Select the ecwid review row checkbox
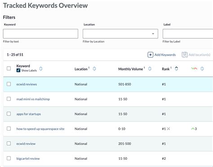Viewport: 213px width, 167px height. pyautogui.click(x=9, y=144)
